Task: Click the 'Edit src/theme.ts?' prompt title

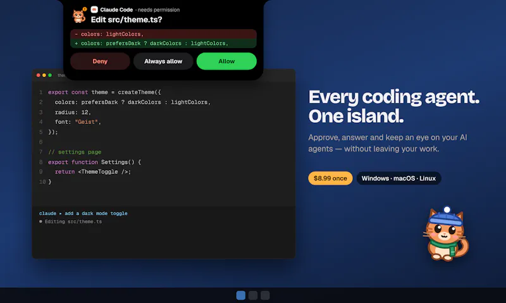Action: [126, 20]
